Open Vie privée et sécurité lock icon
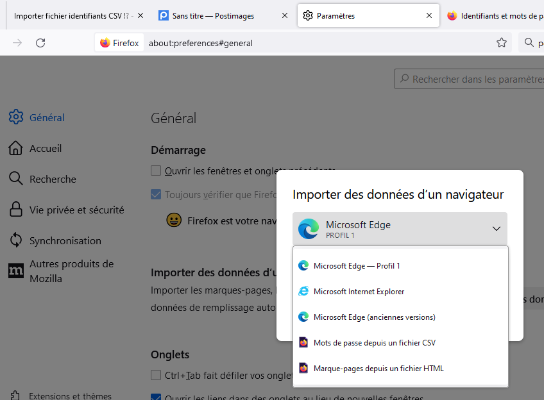Screen dimensions: 544x400 click(x=15, y=210)
